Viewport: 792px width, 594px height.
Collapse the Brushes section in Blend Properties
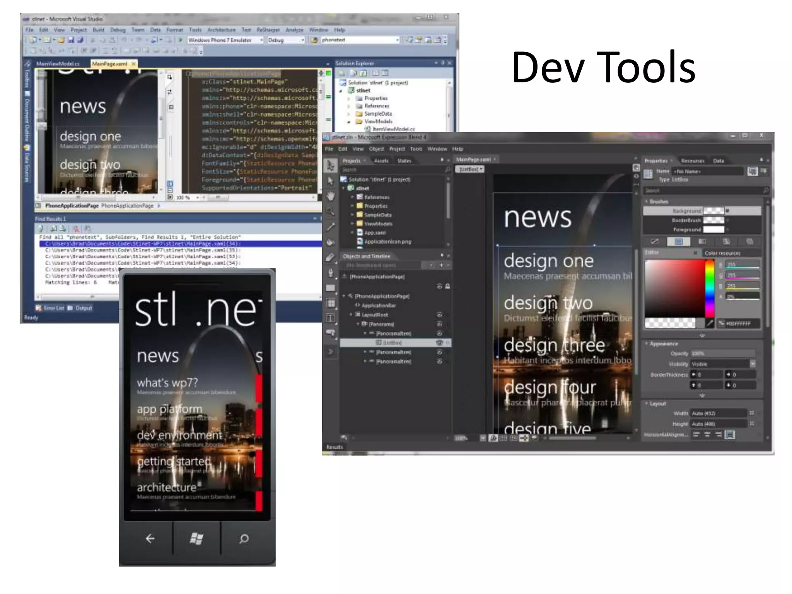point(646,201)
